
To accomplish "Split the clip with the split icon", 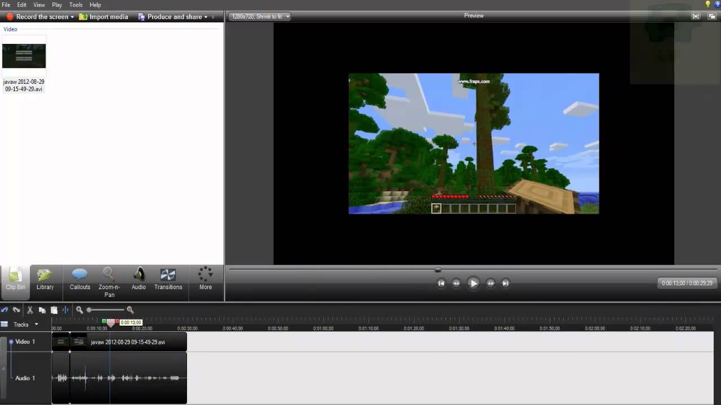I will click(65, 310).
